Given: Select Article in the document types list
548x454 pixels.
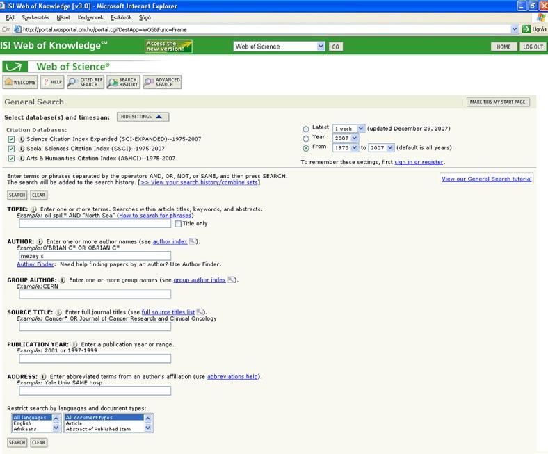Looking at the screenshot, I should 104,423.
